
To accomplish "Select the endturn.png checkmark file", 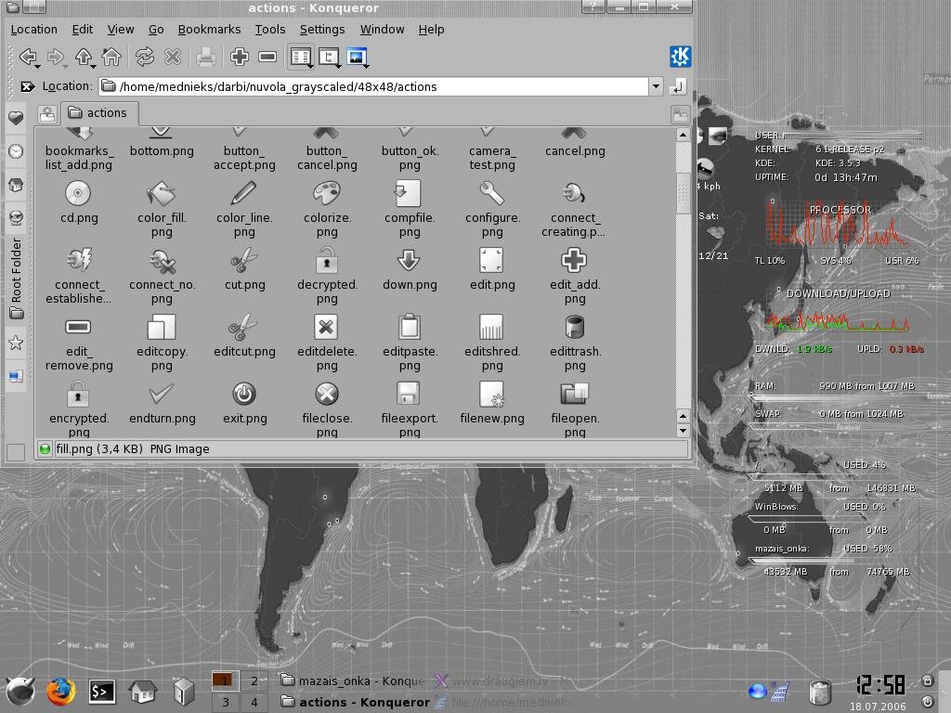I will (162, 403).
